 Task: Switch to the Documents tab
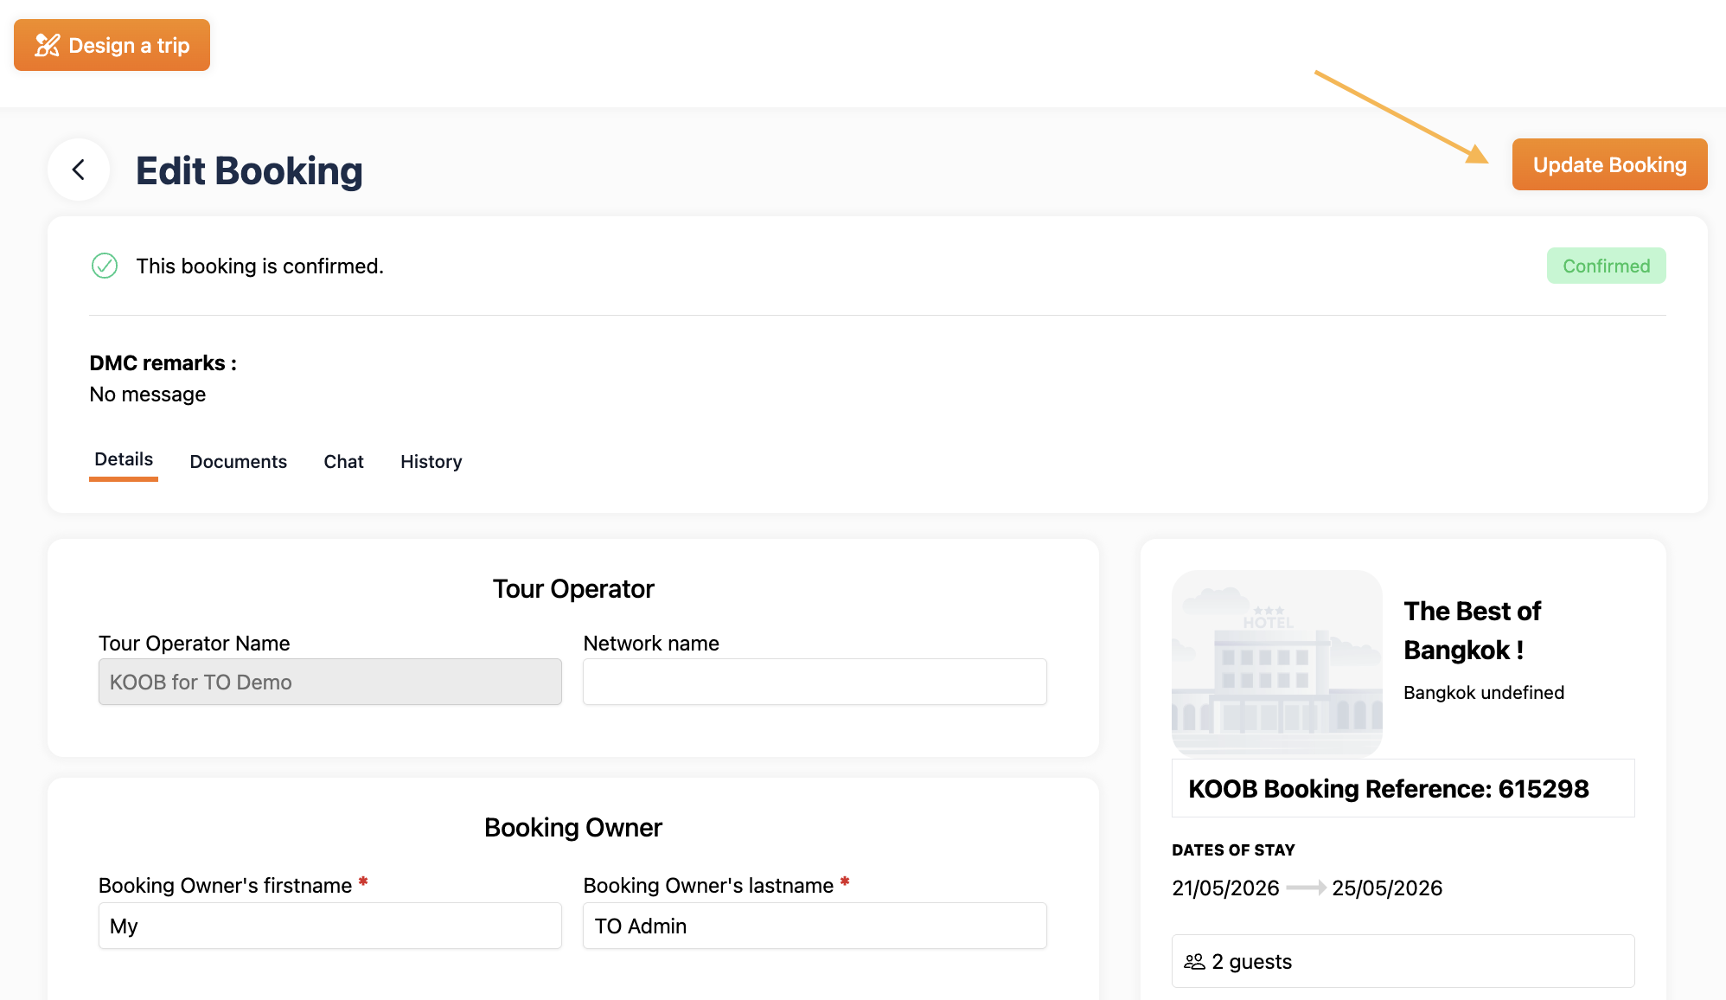pyautogui.click(x=238, y=461)
